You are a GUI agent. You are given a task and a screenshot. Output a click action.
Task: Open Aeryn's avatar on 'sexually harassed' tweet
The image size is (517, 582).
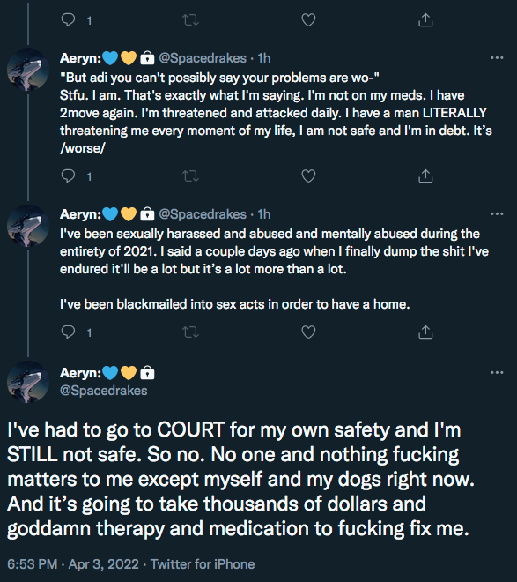[28, 226]
